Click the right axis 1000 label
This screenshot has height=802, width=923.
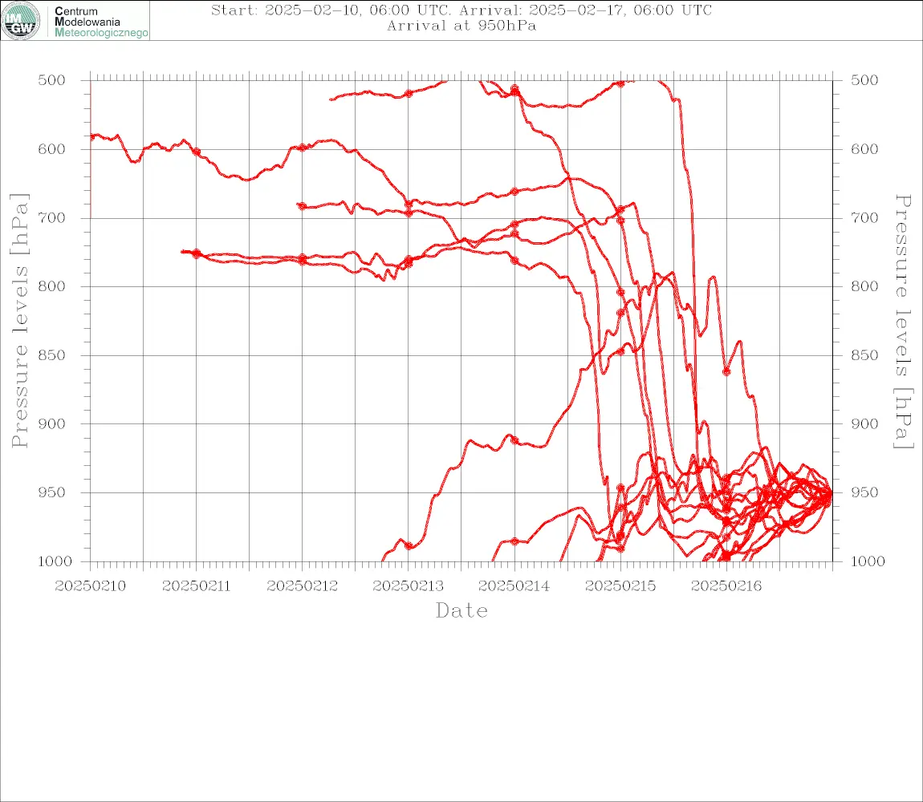[x=868, y=561]
